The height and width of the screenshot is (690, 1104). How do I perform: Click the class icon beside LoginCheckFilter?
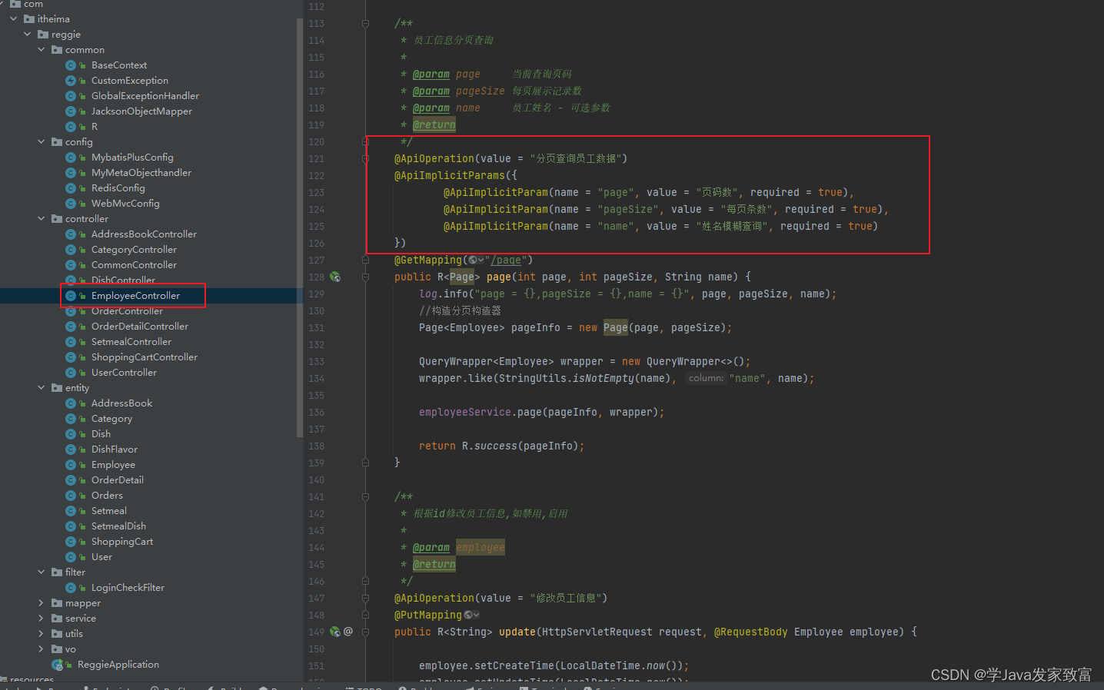click(71, 588)
